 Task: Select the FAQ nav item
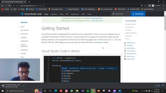[x=83, y=14]
